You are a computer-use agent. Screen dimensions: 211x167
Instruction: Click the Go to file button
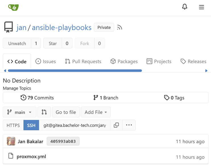pos(66,112)
